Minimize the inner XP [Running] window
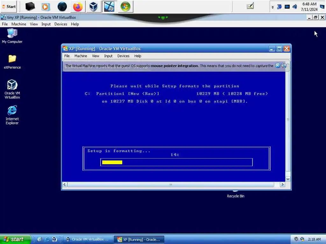The width and height of the screenshot is (326, 244). pyautogui.click(x=272, y=49)
